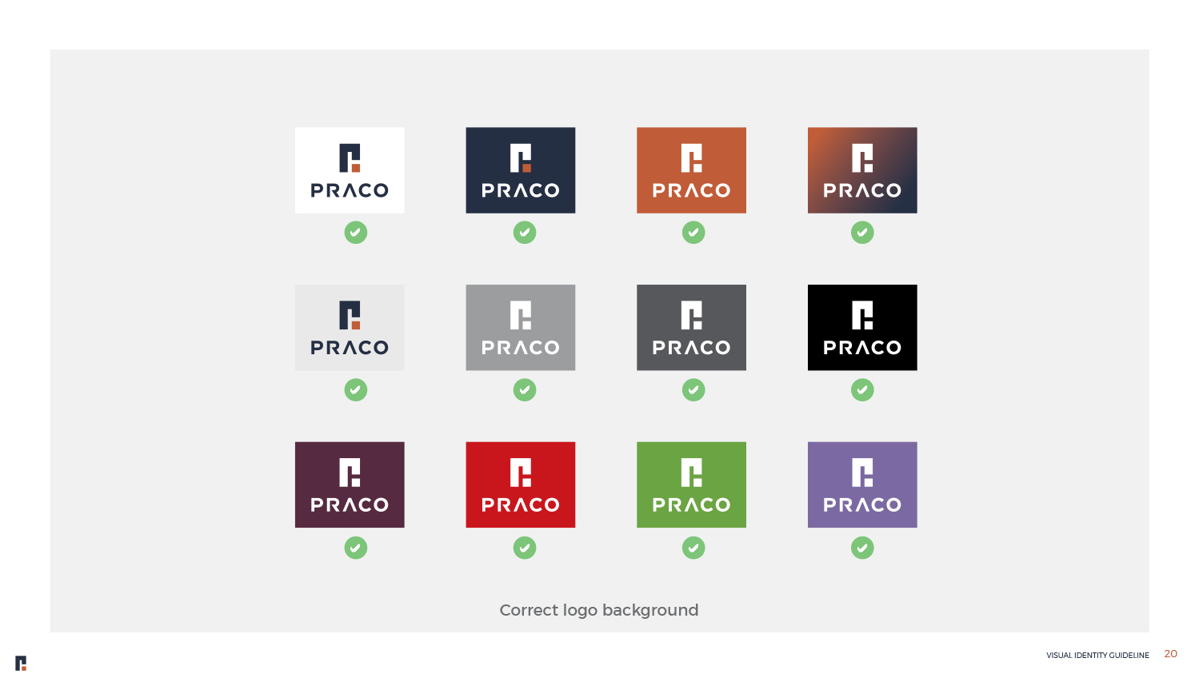The image size is (1199, 682).
Task: Select the PRACO logo on medium gray background
Action: 521,328
